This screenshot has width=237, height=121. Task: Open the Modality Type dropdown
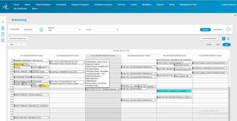tap(68, 30)
